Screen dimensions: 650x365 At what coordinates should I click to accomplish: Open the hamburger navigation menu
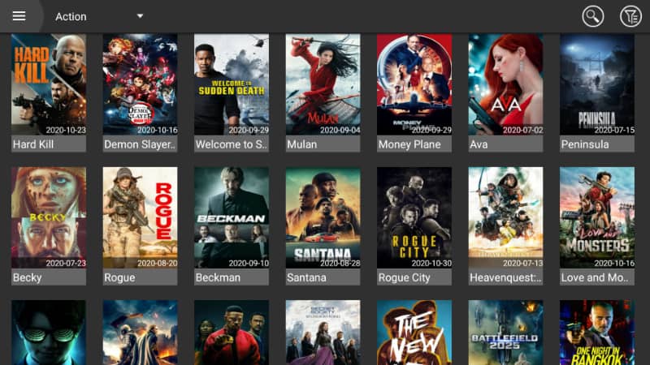[x=19, y=16]
